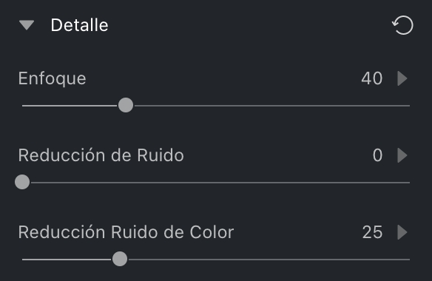Click the Enfoque slider track right of handle
The height and width of the screenshot is (281, 432).
[x=272, y=106]
